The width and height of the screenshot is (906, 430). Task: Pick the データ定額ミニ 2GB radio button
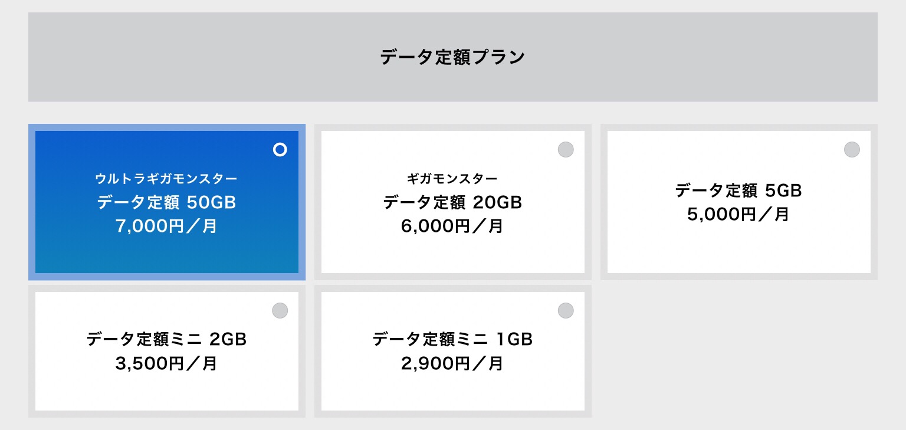[280, 310]
